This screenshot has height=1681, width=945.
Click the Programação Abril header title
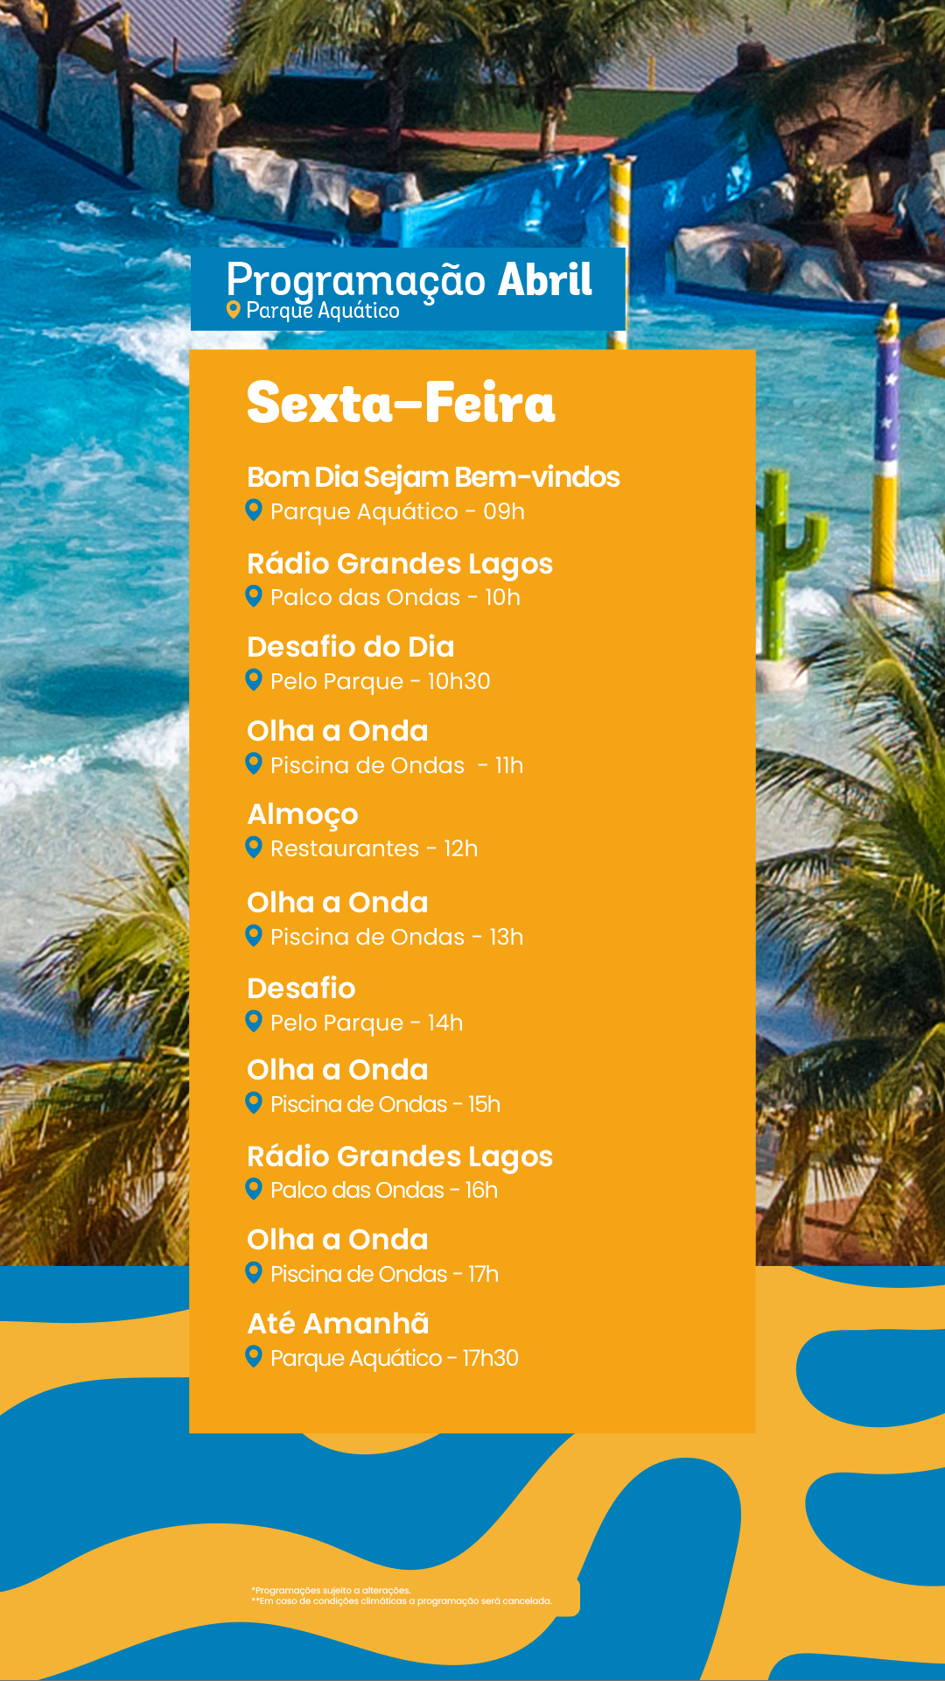point(409,280)
